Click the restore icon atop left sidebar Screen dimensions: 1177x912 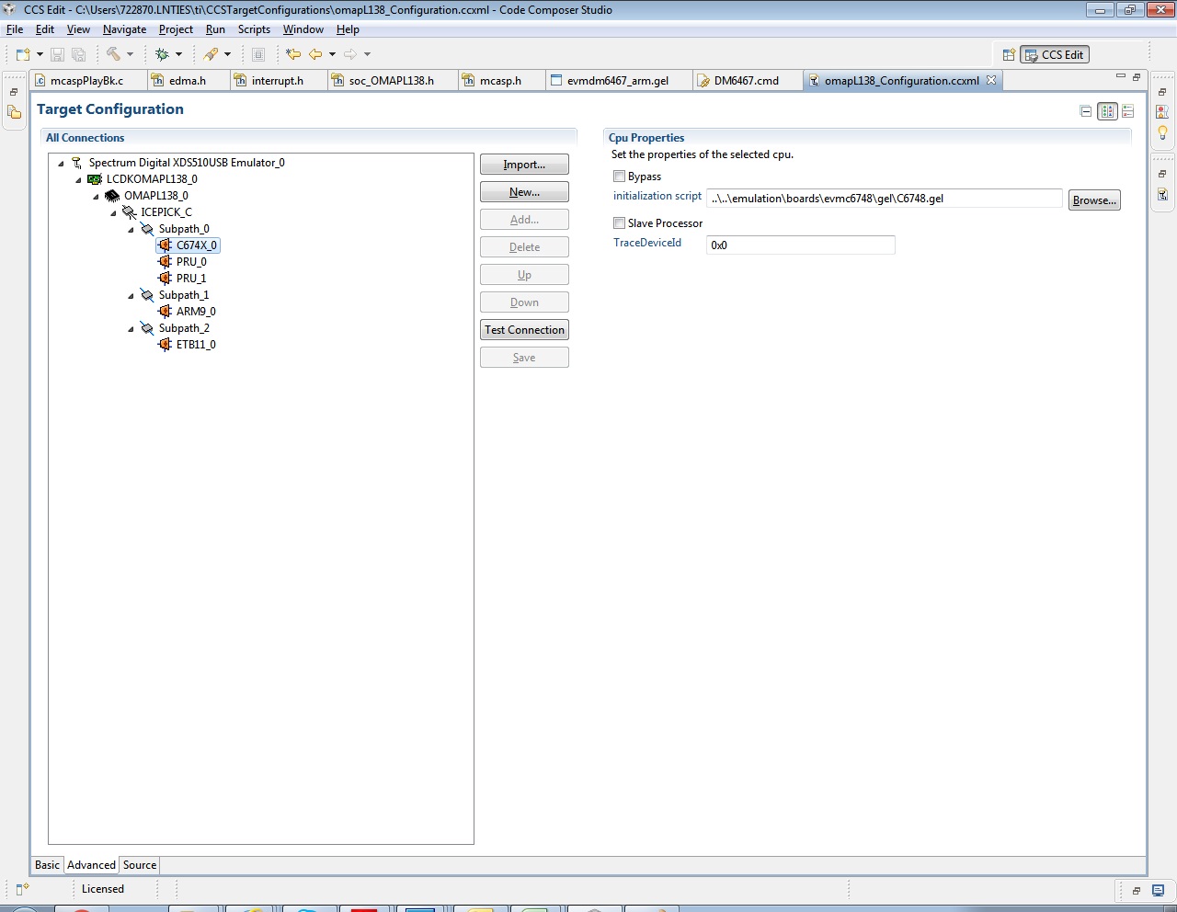pos(14,92)
